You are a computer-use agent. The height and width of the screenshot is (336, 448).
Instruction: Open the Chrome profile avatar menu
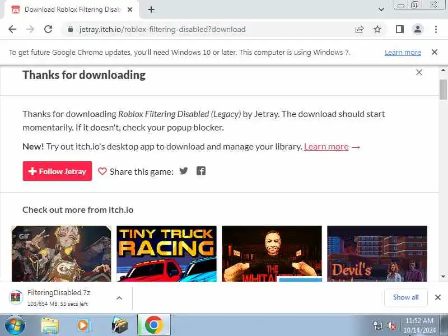[417, 29]
